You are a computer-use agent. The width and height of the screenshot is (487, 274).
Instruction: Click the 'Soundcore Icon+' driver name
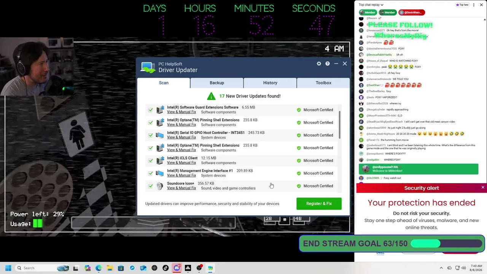(x=180, y=183)
